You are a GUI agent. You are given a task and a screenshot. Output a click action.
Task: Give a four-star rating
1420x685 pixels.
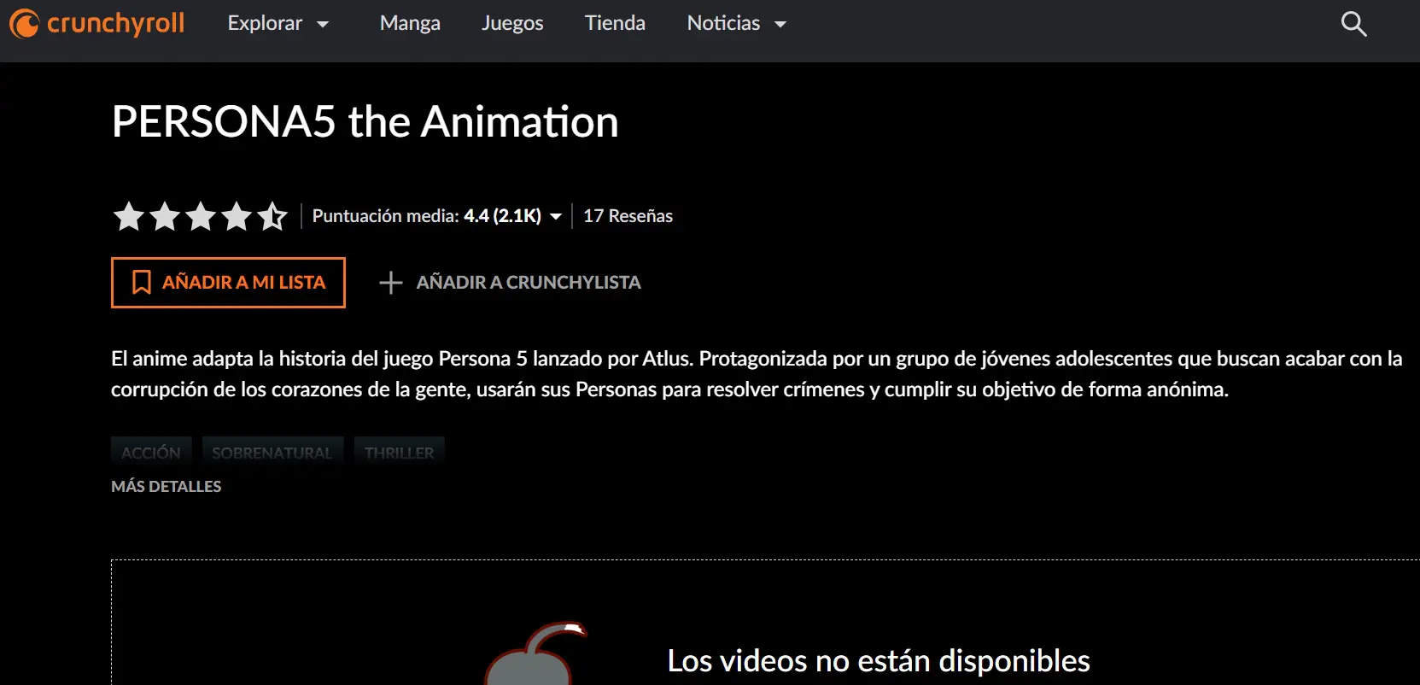(x=237, y=216)
